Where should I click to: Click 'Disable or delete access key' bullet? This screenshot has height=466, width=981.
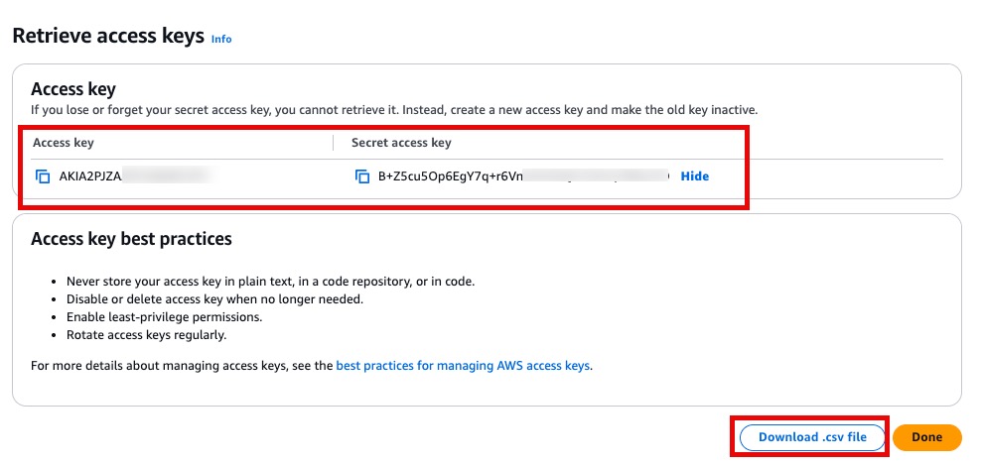click(x=214, y=299)
